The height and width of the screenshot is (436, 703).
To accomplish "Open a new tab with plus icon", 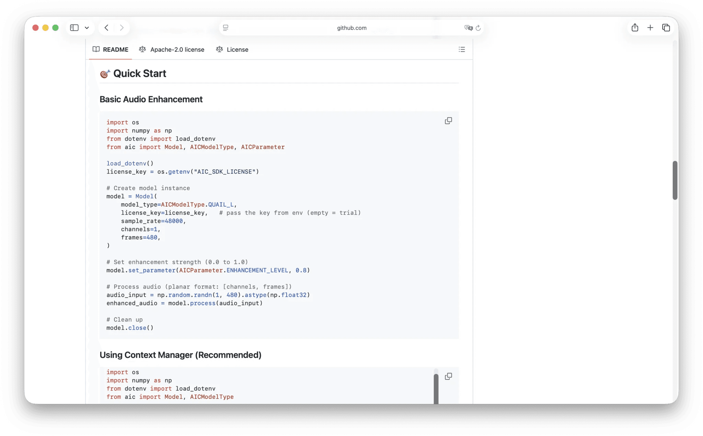I will pos(650,28).
